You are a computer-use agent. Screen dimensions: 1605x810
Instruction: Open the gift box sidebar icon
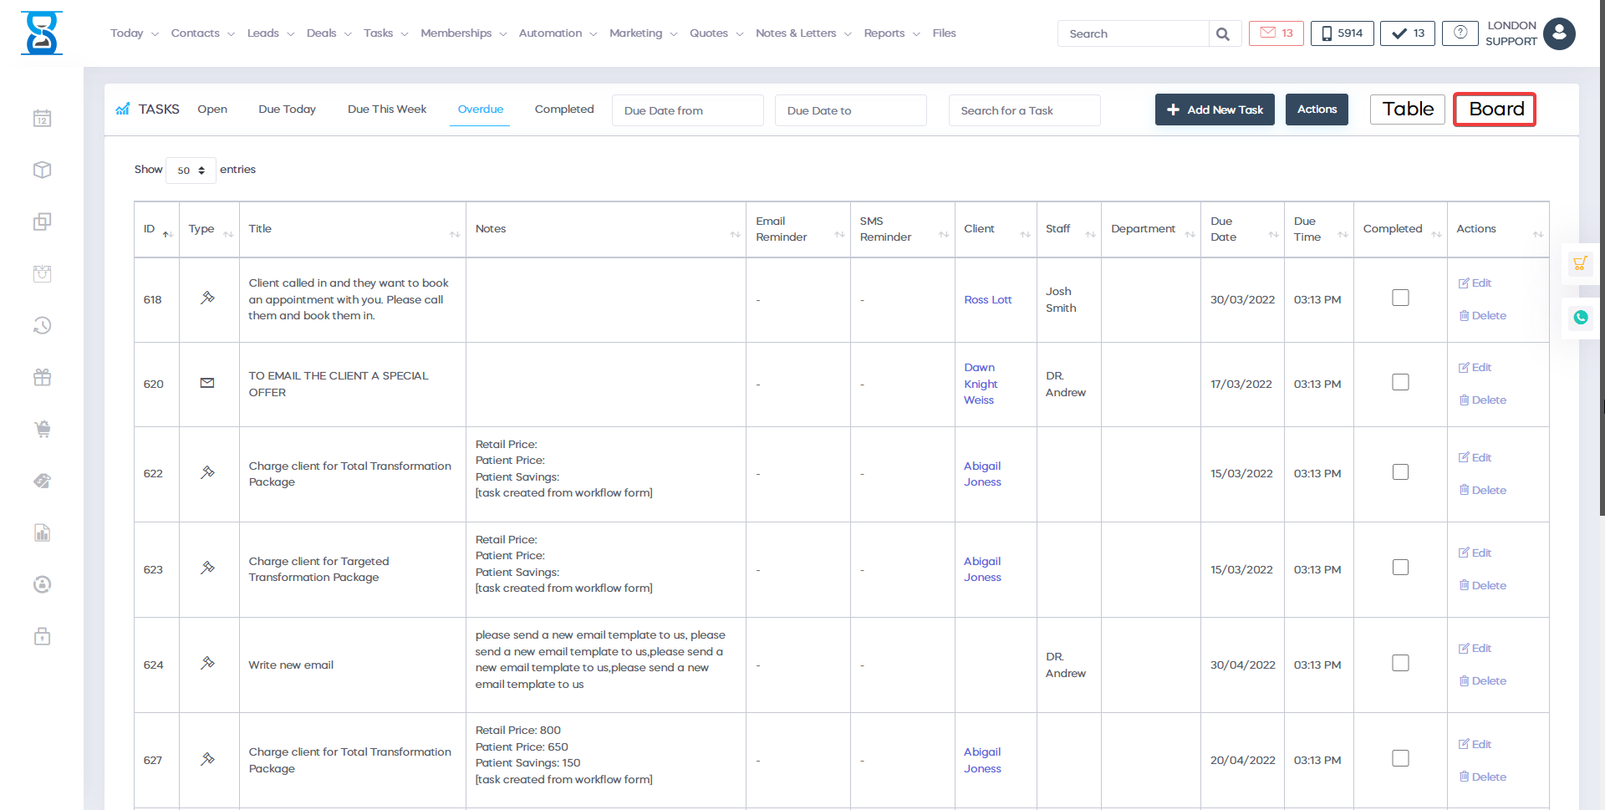tap(43, 378)
